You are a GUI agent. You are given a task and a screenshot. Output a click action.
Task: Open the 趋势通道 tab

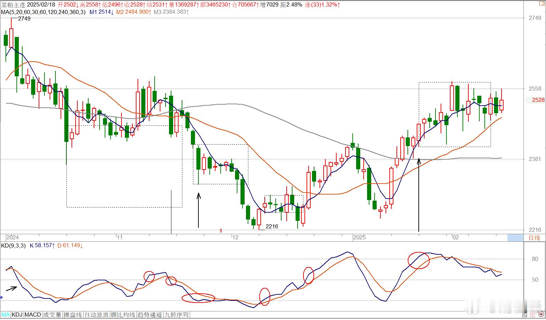click(150, 315)
